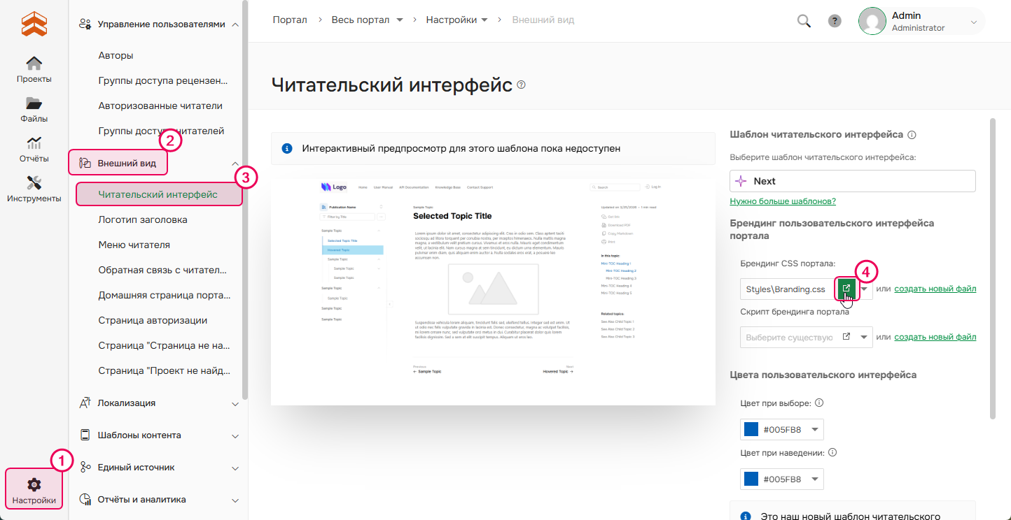1011x520 pixels.
Task: Select Логотип заголовка item
Action: [x=143, y=219]
